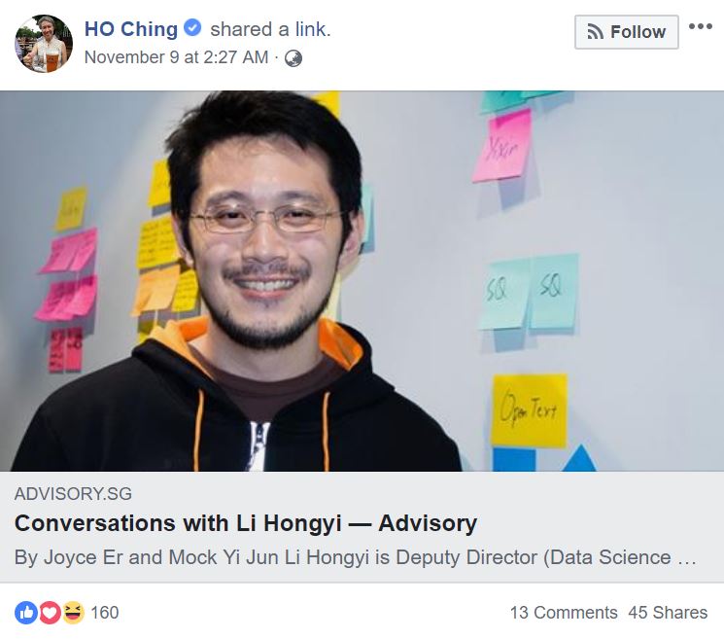The width and height of the screenshot is (724, 639).
Task: Open HO Ching's profile picture
Action: click(x=44, y=44)
